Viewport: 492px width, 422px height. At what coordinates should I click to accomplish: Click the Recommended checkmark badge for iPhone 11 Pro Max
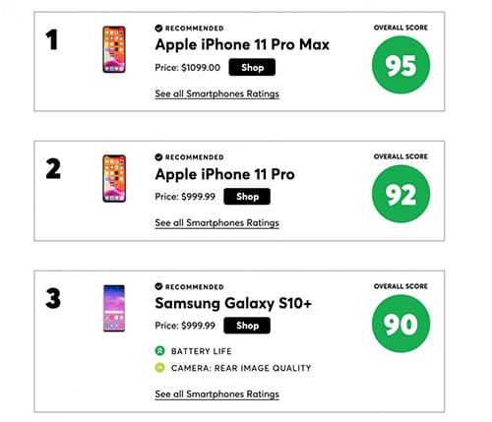(x=158, y=29)
